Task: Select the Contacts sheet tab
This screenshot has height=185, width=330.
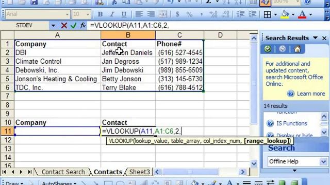Action: (x=108, y=172)
